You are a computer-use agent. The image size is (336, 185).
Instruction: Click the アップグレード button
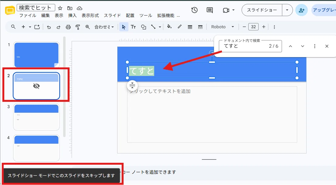point(324,10)
